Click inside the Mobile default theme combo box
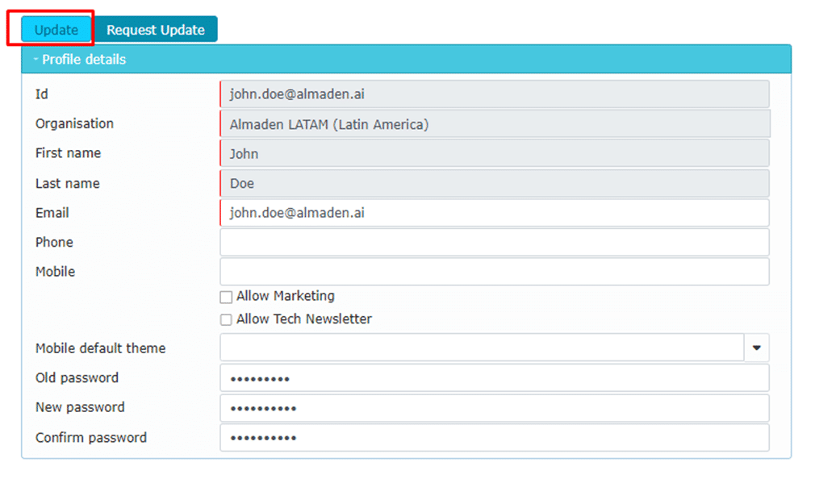This screenshot has height=479, width=815. (x=481, y=348)
